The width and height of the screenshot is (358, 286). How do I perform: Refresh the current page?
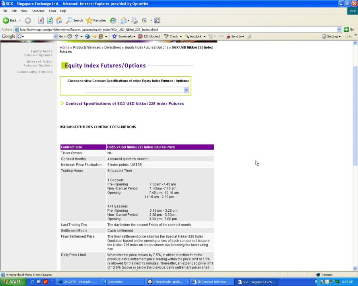tap(50, 21)
